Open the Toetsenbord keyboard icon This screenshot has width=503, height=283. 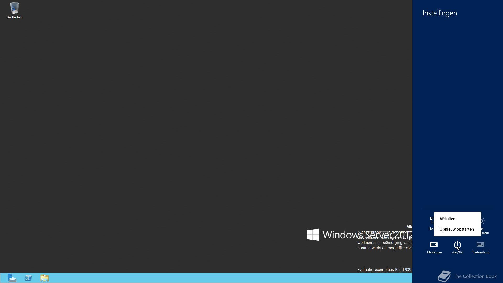point(480,247)
